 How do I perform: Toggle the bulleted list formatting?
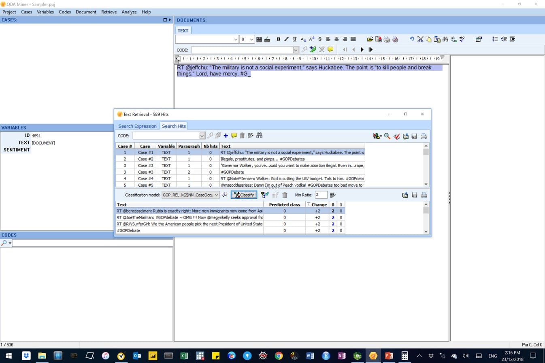pos(495,39)
